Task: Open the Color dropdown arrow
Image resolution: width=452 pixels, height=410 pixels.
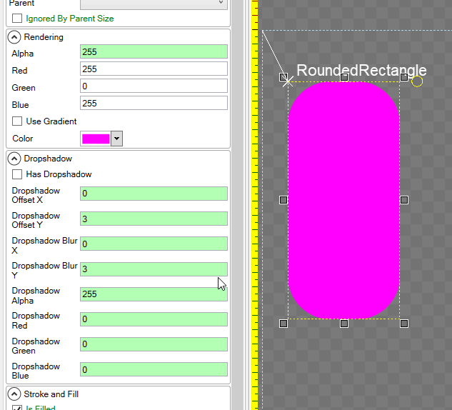Action: 116,139
